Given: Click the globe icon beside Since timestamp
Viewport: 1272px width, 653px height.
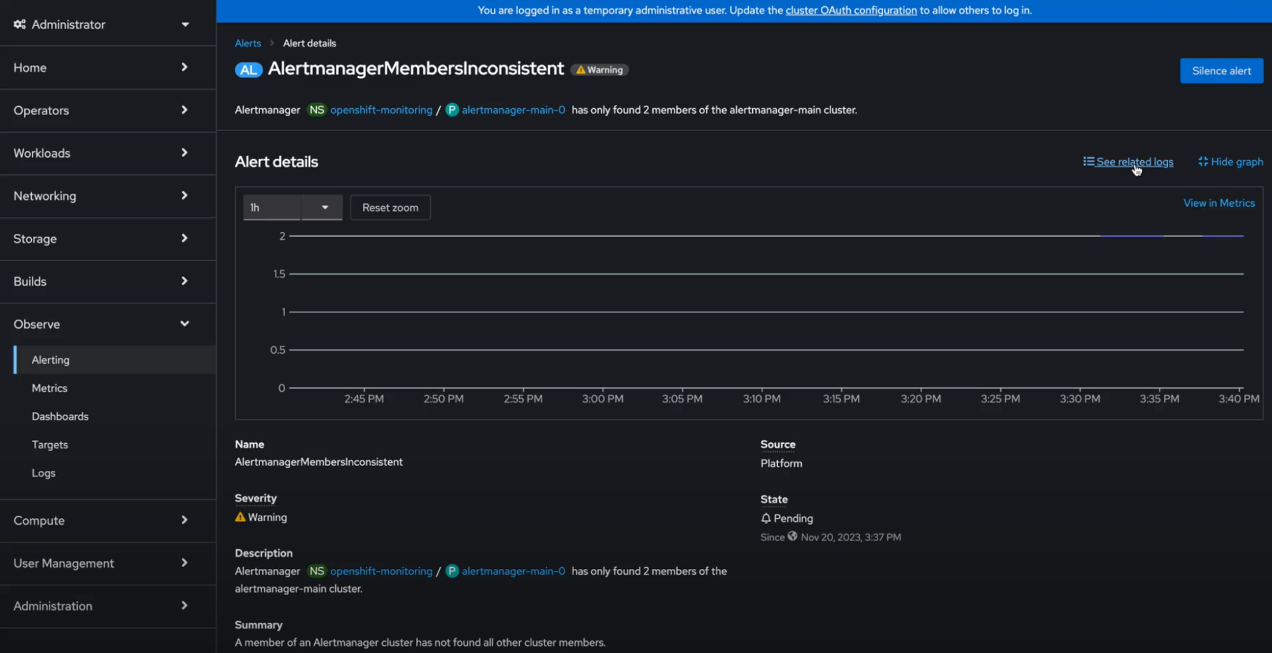Looking at the screenshot, I should [x=792, y=536].
